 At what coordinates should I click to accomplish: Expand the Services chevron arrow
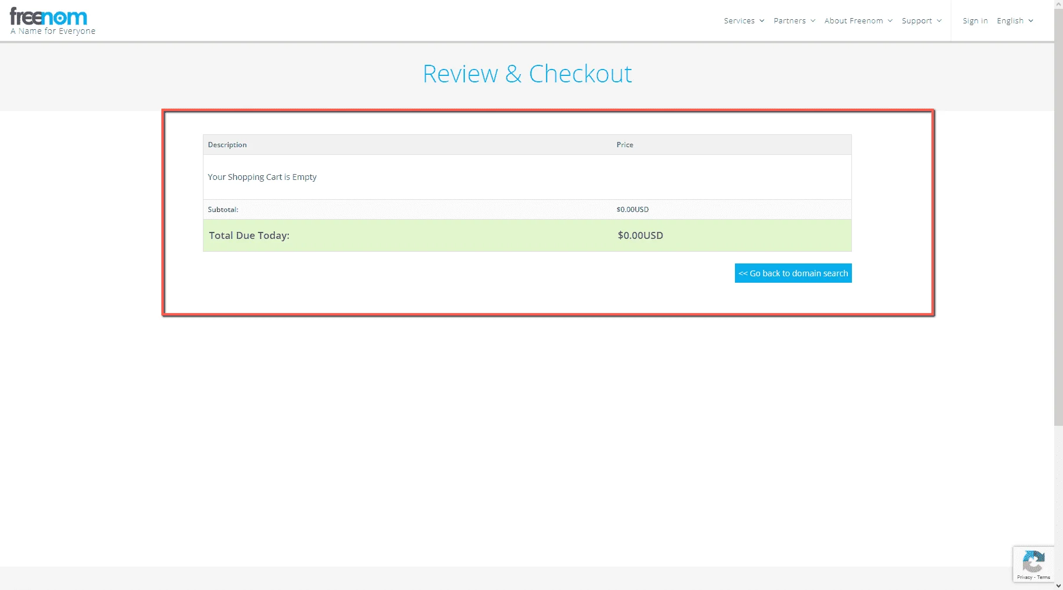pyautogui.click(x=762, y=20)
